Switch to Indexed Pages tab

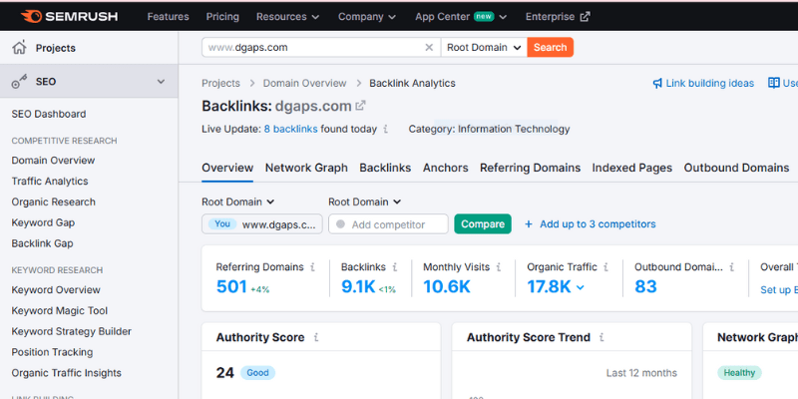tap(632, 168)
